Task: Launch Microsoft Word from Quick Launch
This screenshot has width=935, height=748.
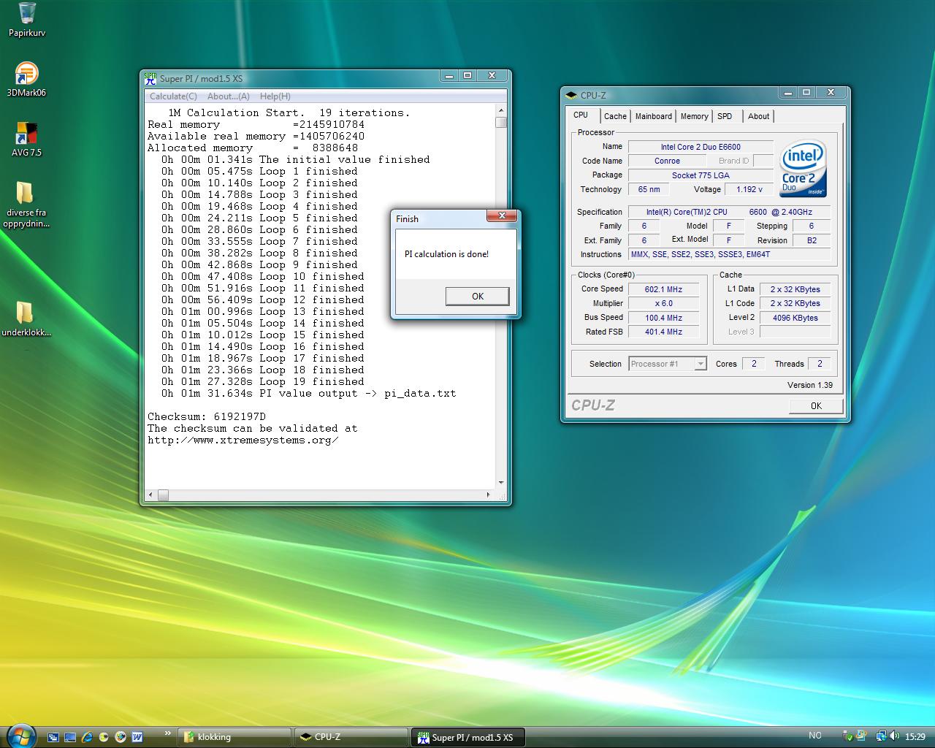Action: pyautogui.click(x=137, y=737)
